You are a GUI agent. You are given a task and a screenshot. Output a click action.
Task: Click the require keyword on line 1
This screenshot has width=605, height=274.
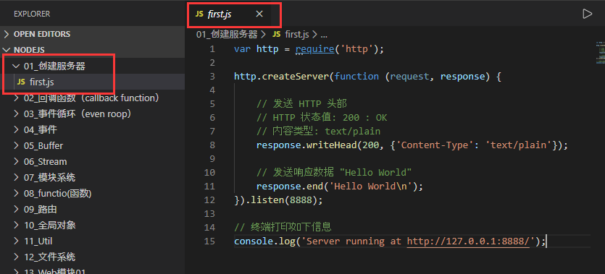[314, 49]
